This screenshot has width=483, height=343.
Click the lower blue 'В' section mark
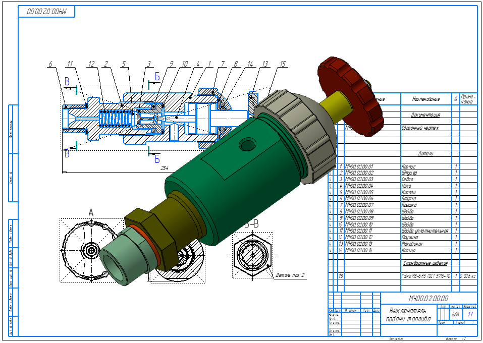pyautogui.click(x=67, y=154)
